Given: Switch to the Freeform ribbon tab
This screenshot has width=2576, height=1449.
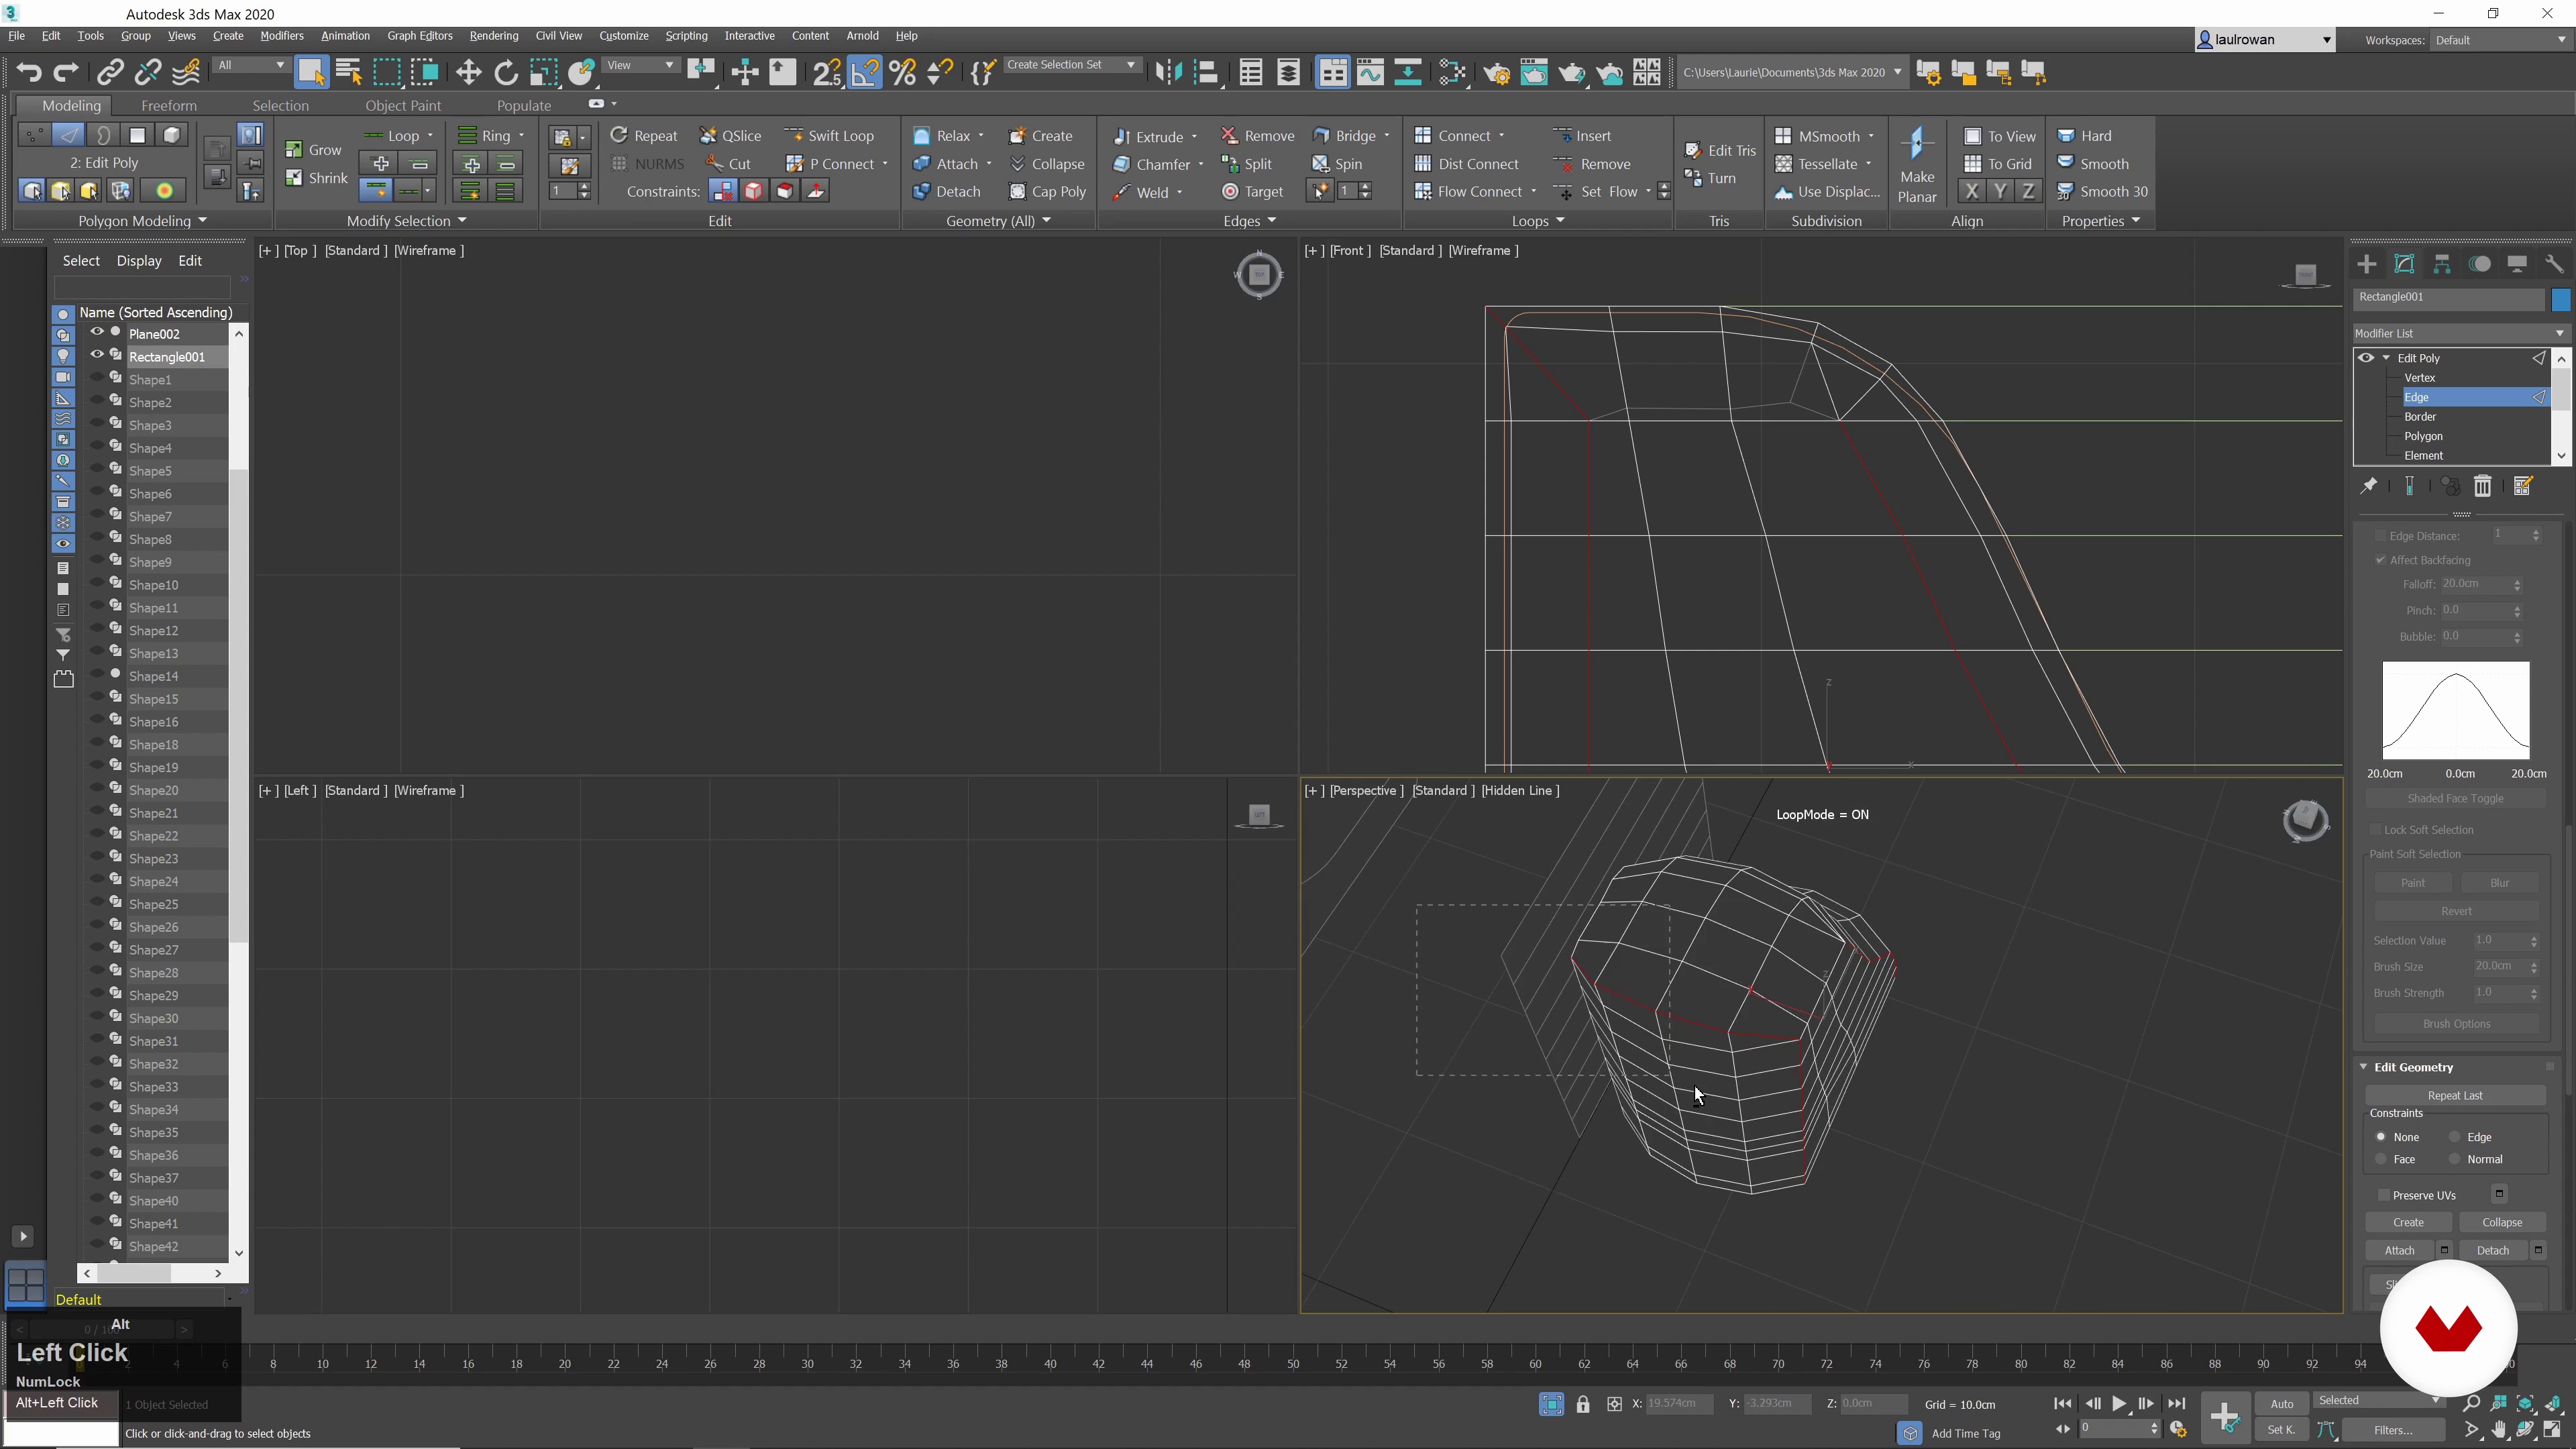Looking at the screenshot, I should pyautogui.click(x=168, y=105).
